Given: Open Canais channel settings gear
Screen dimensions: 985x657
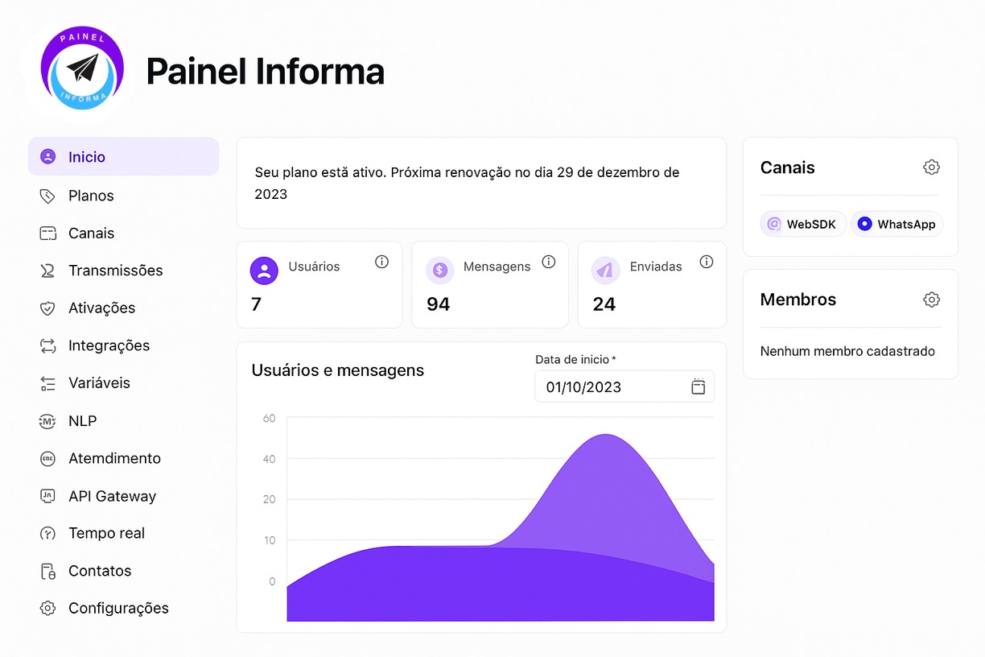Looking at the screenshot, I should pyautogui.click(x=931, y=167).
